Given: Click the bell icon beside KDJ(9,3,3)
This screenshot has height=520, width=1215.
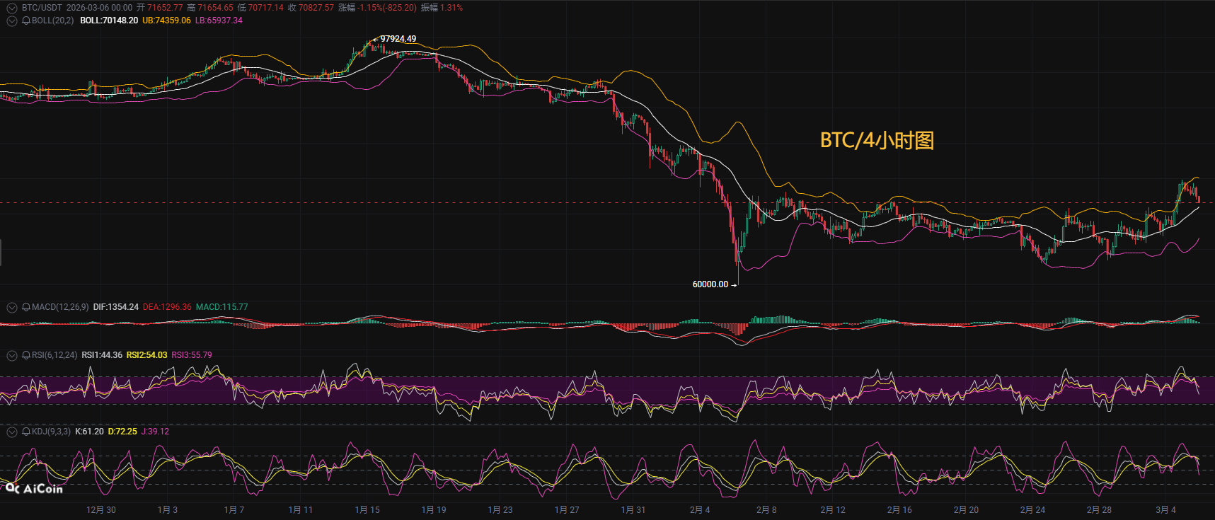Looking at the screenshot, I should [26, 432].
